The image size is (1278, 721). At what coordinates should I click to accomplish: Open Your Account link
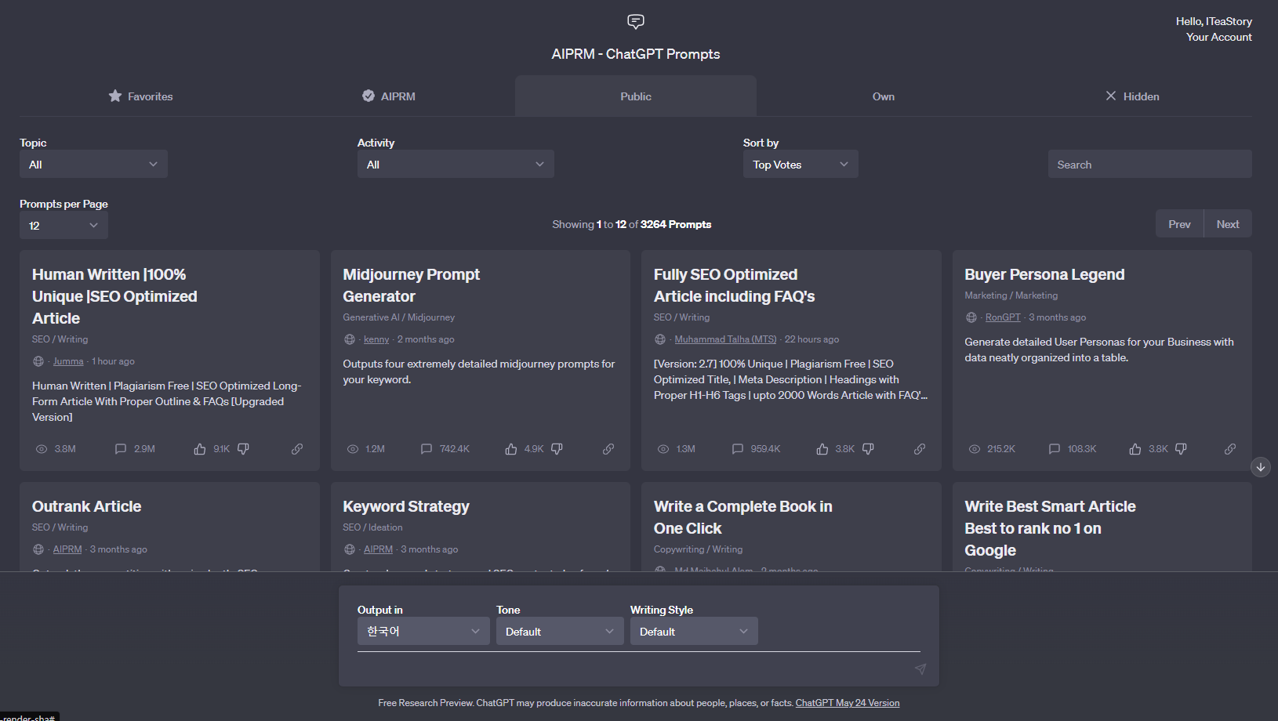(x=1218, y=37)
